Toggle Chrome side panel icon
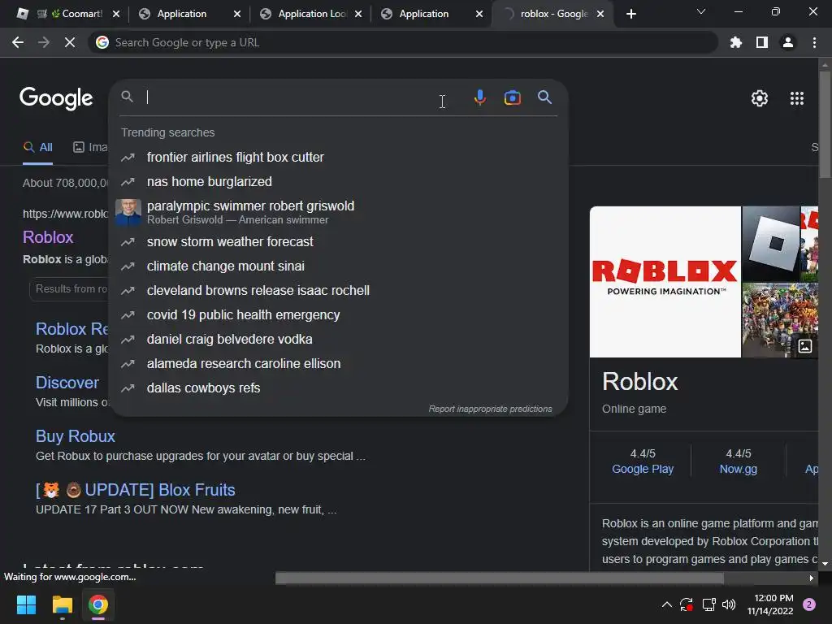 pyautogui.click(x=762, y=42)
